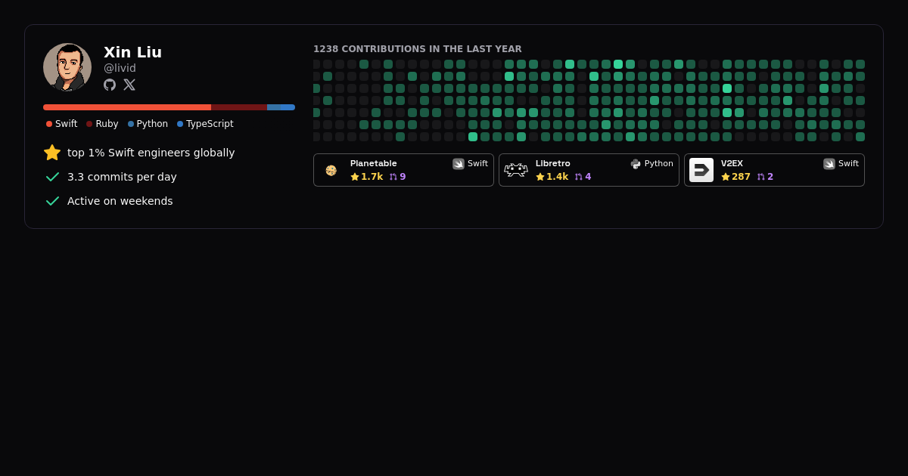The width and height of the screenshot is (908, 476).
Task: Click the Libretro controller logo
Action: click(x=516, y=170)
